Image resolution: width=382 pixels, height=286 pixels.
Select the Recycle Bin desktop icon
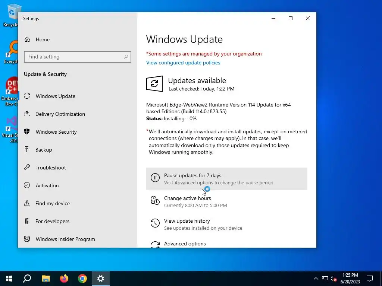(10, 15)
